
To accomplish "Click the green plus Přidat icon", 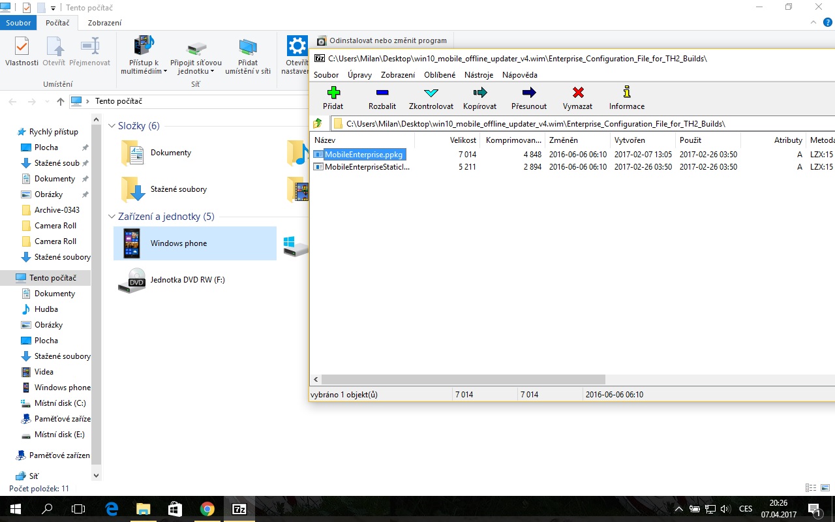I will (333, 93).
